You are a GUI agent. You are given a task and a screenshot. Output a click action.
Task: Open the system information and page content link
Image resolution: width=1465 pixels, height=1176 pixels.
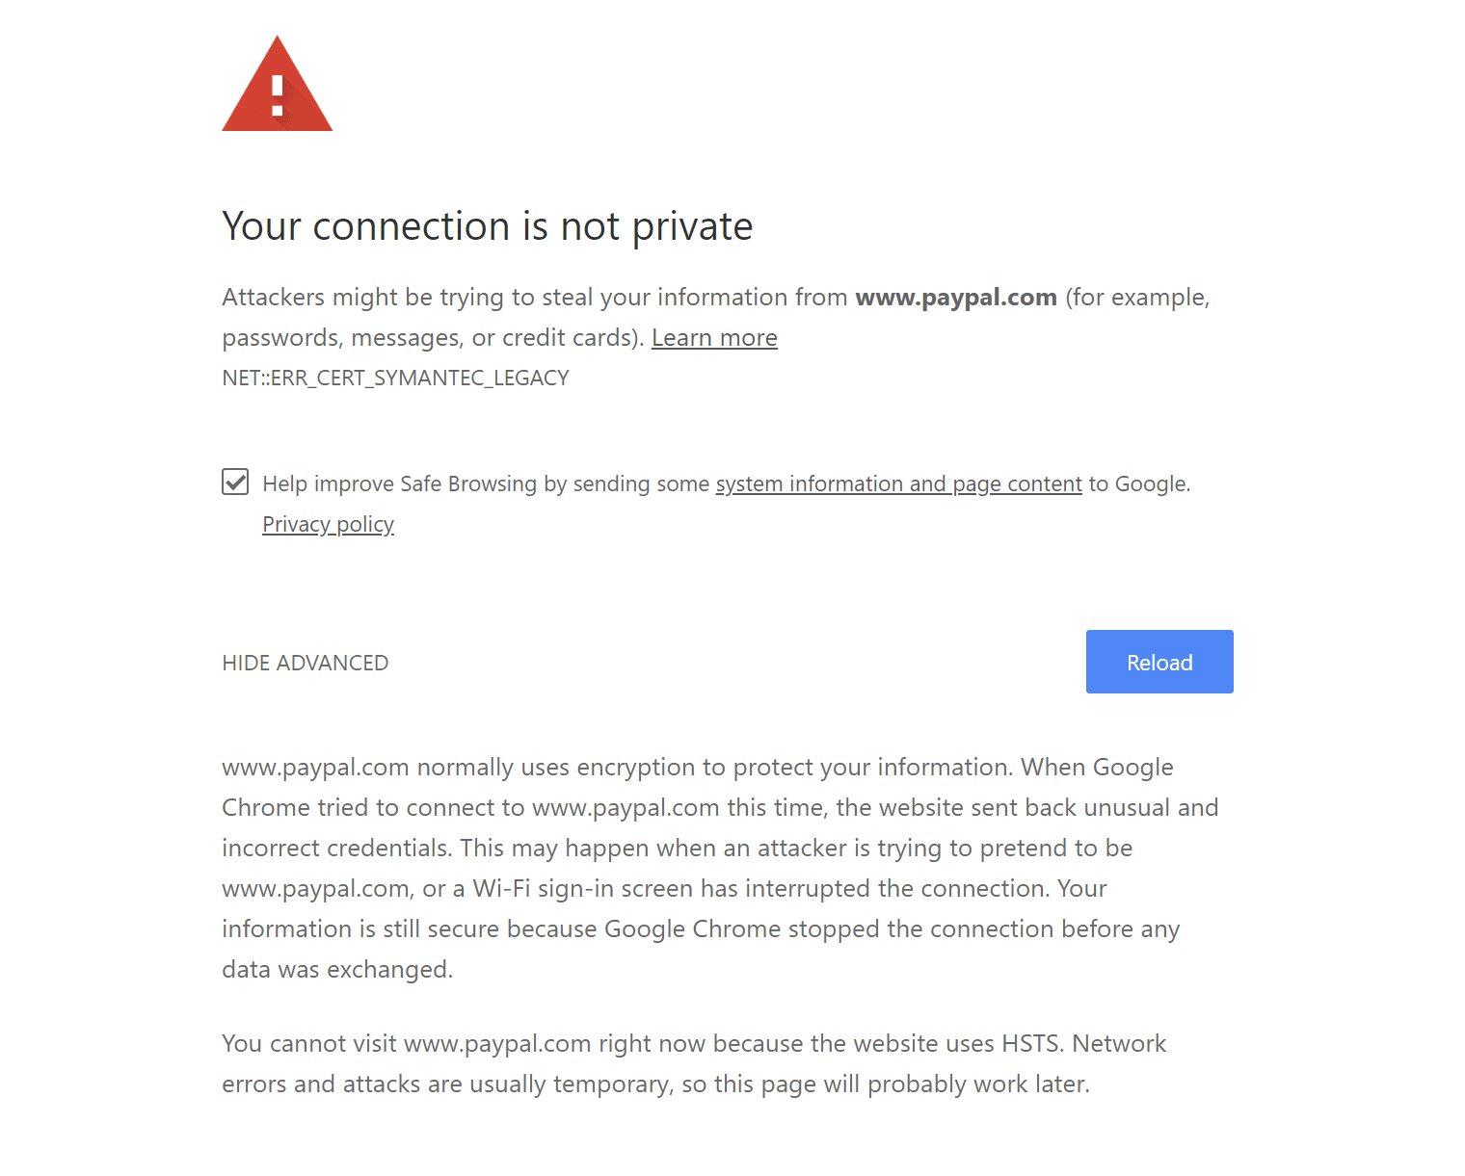pos(898,483)
